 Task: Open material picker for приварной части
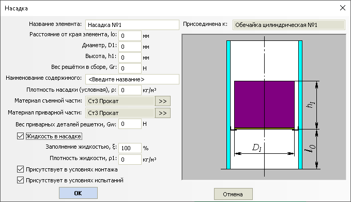point(163,113)
